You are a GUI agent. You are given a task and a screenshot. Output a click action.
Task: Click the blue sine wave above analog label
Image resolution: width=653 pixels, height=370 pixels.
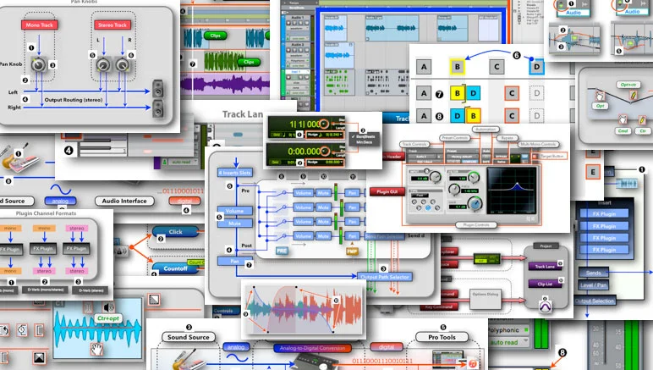tap(61, 190)
